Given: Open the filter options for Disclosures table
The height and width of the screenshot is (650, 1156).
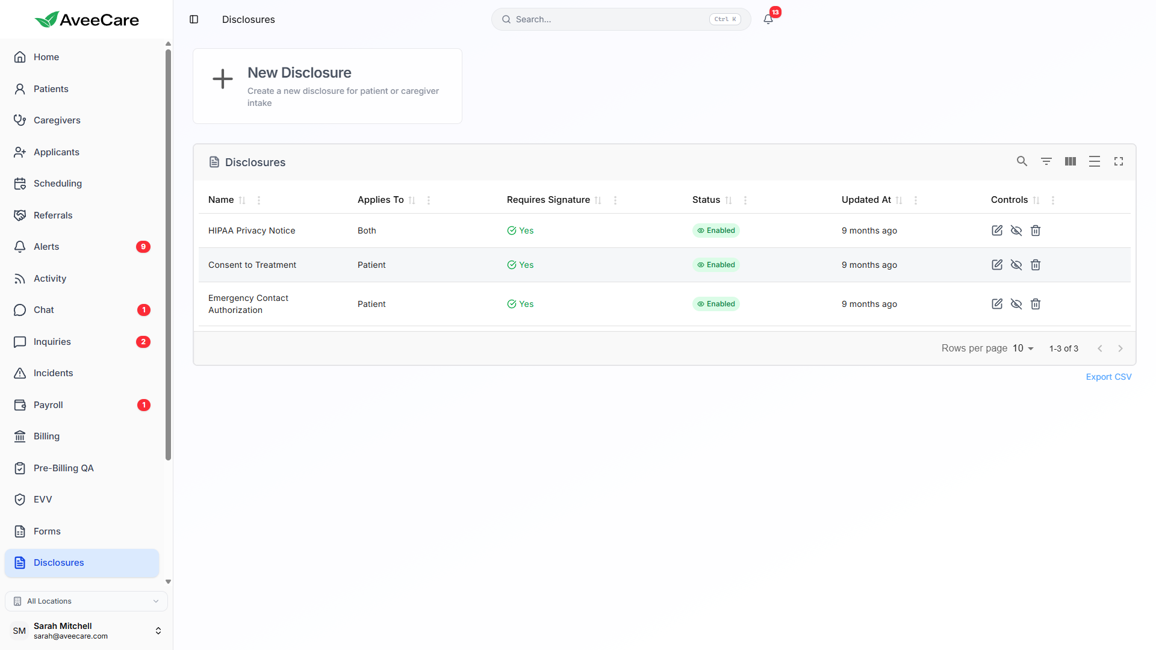Looking at the screenshot, I should 1046,161.
